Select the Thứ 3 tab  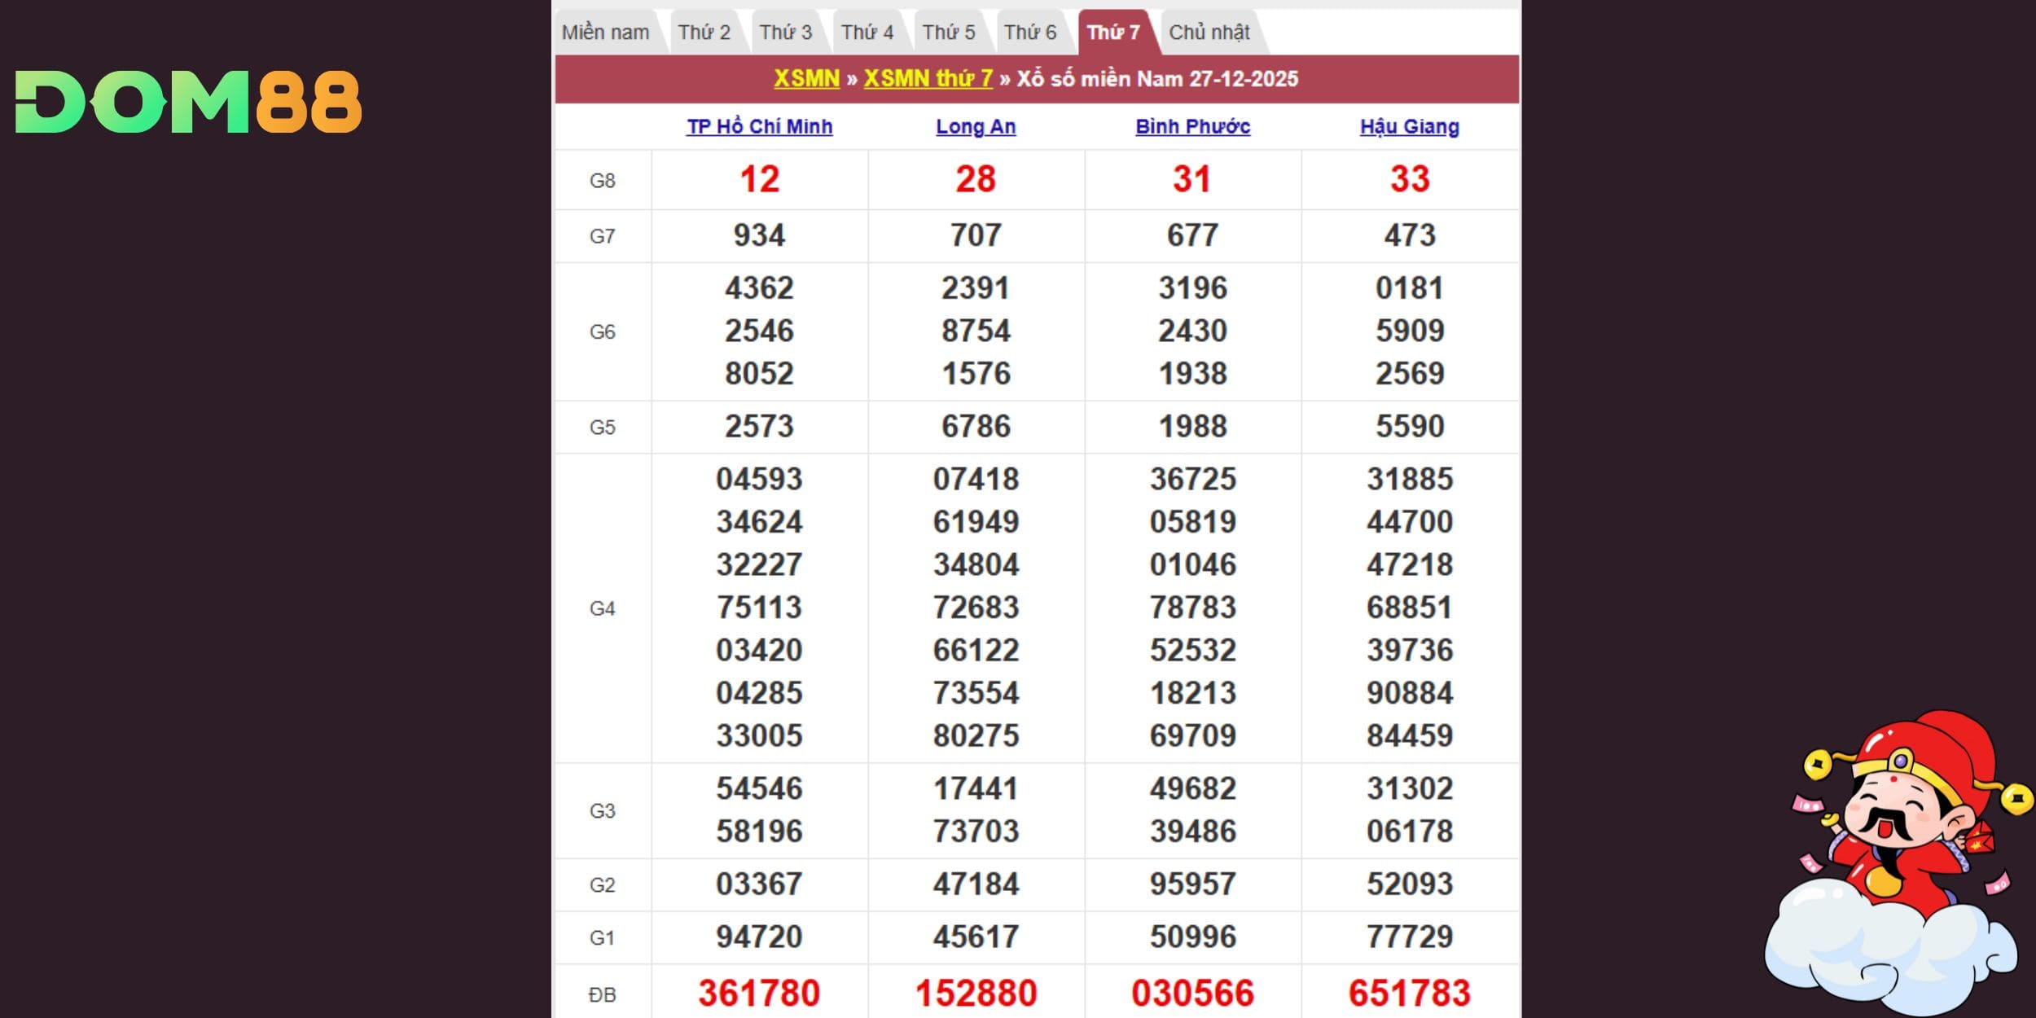point(785,33)
